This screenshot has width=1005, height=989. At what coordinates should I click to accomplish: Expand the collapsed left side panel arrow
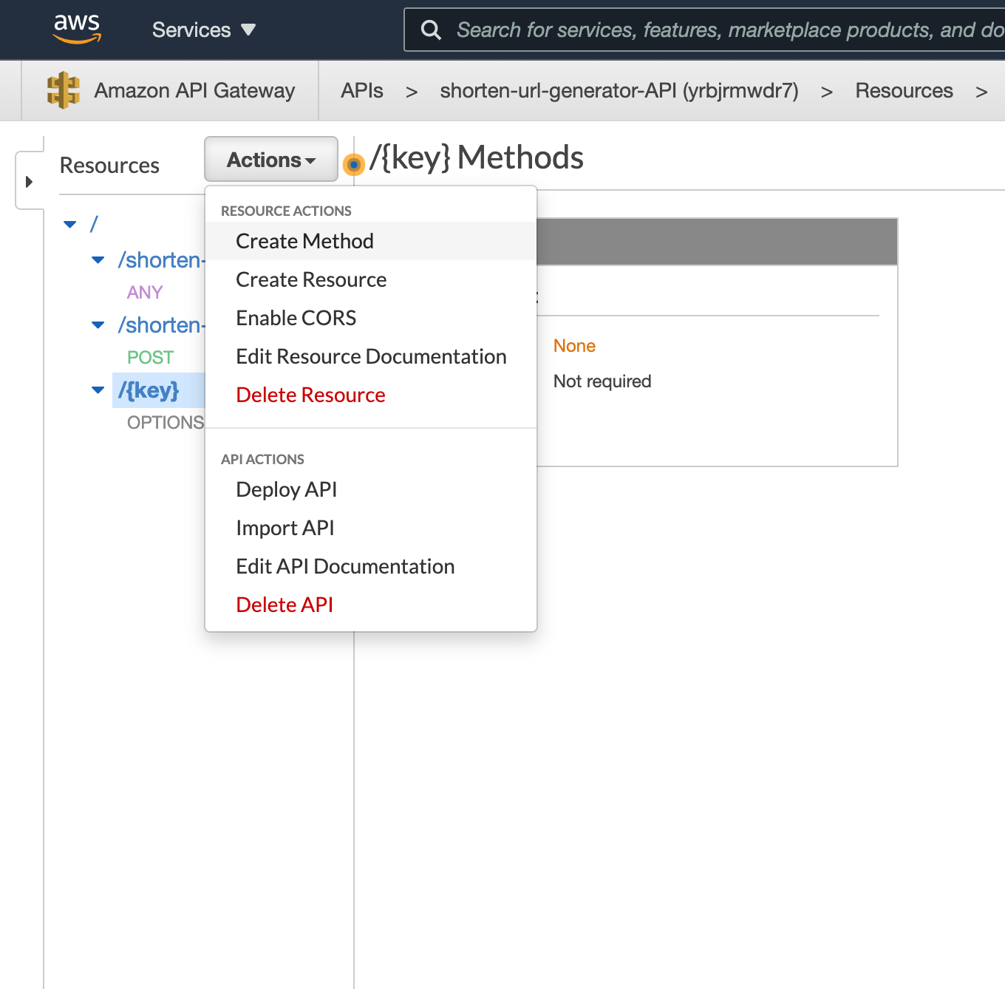tap(29, 181)
